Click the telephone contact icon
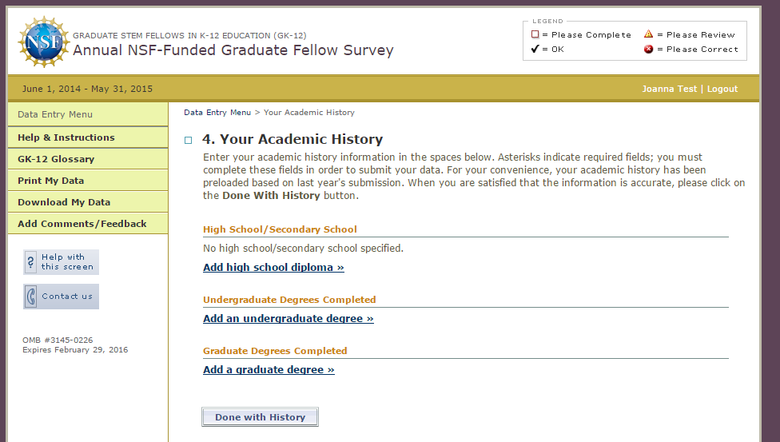The image size is (780, 442). tap(31, 297)
